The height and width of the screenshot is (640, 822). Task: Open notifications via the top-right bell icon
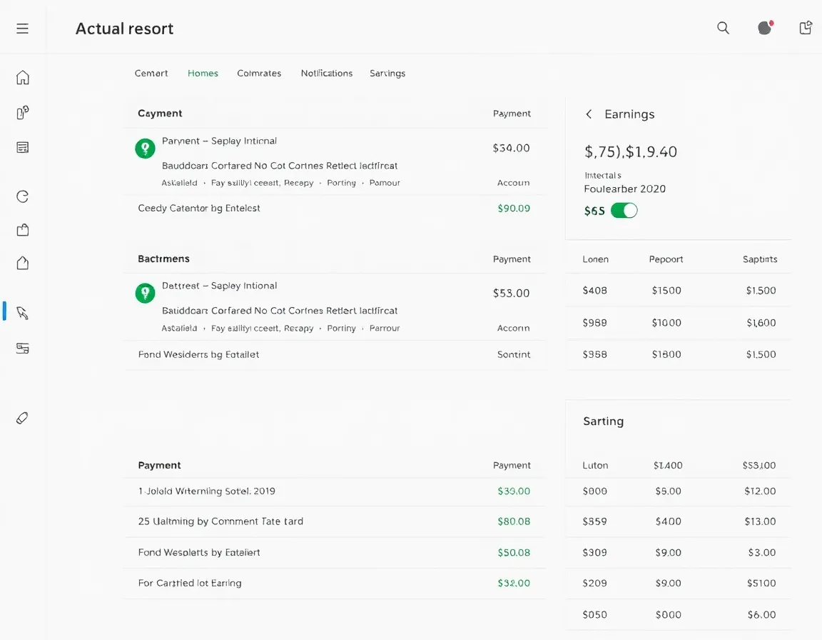pyautogui.click(x=764, y=28)
